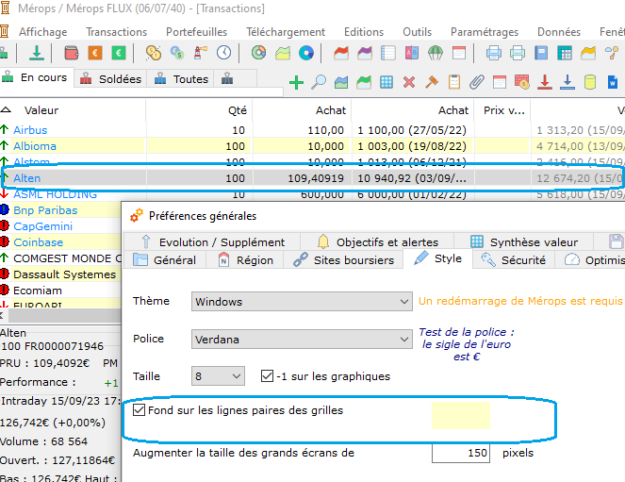This screenshot has height=482, width=625.
Task: Select the Dassault Systemes row
Action: pos(60,274)
